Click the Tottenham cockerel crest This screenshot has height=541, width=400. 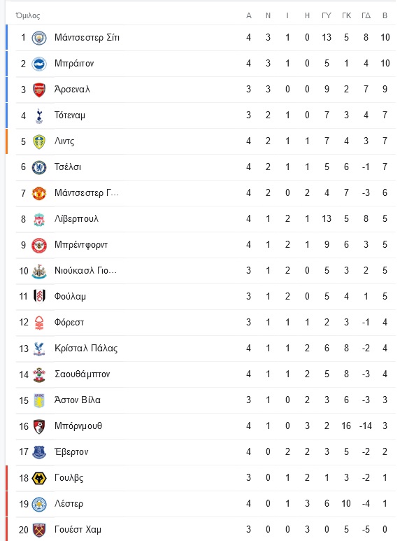click(x=39, y=115)
